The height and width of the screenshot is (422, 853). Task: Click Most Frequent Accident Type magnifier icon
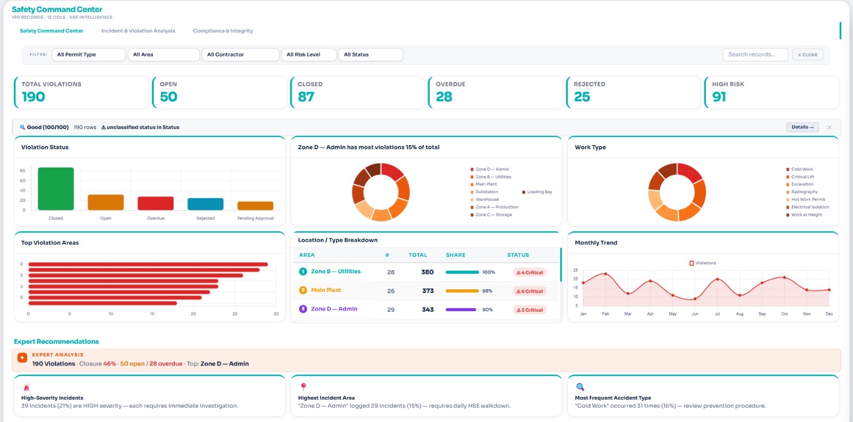(580, 387)
